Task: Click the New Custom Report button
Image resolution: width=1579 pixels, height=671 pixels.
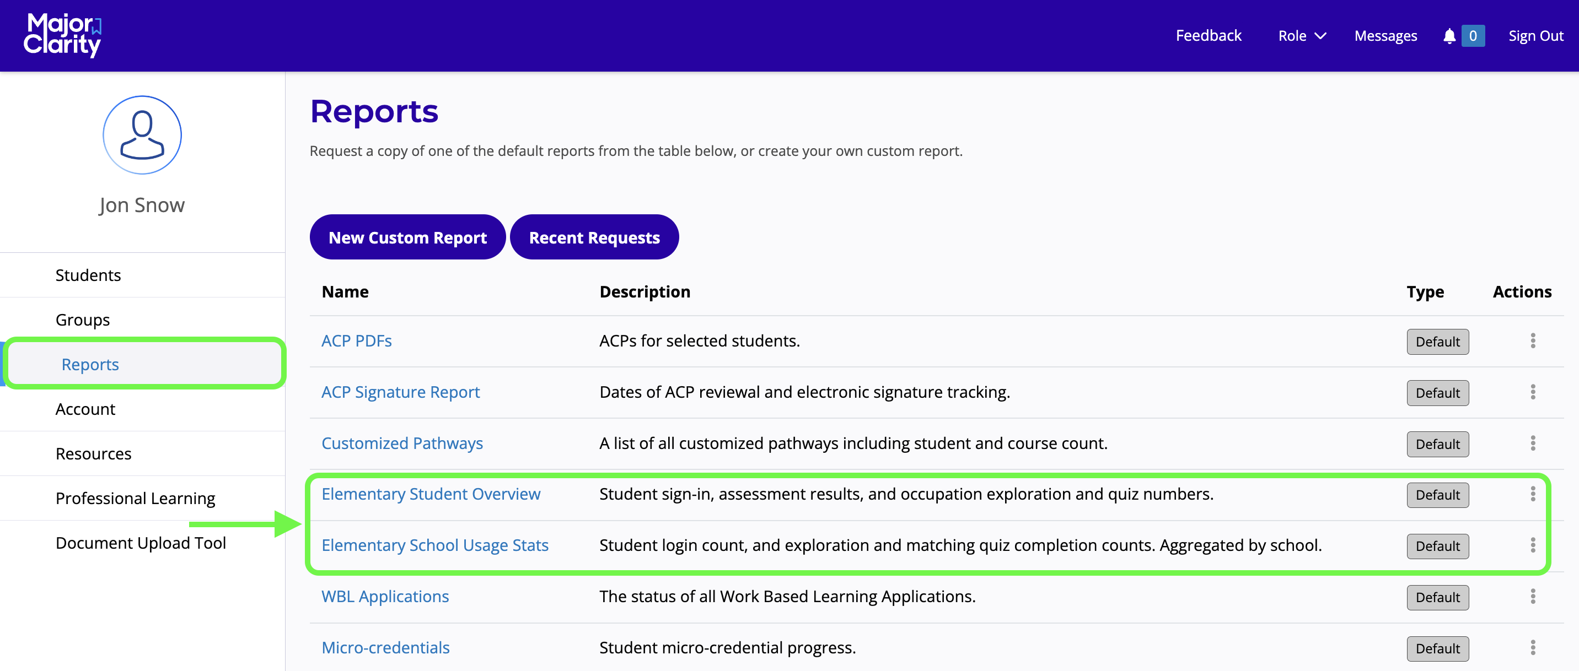Action: (407, 237)
